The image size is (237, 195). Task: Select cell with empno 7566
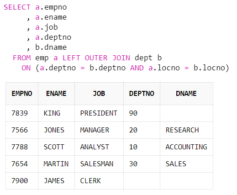pyautogui.click(x=22, y=130)
